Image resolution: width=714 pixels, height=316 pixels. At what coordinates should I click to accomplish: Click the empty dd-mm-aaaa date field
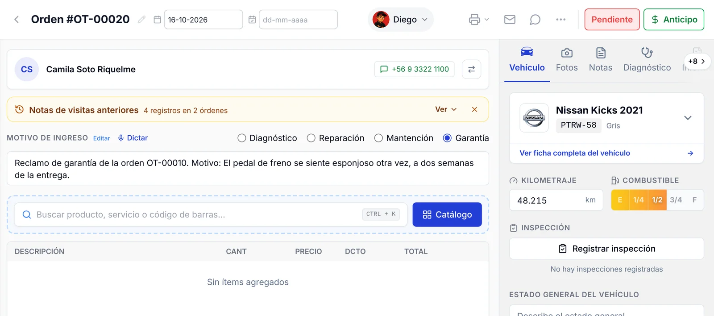click(x=298, y=20)
